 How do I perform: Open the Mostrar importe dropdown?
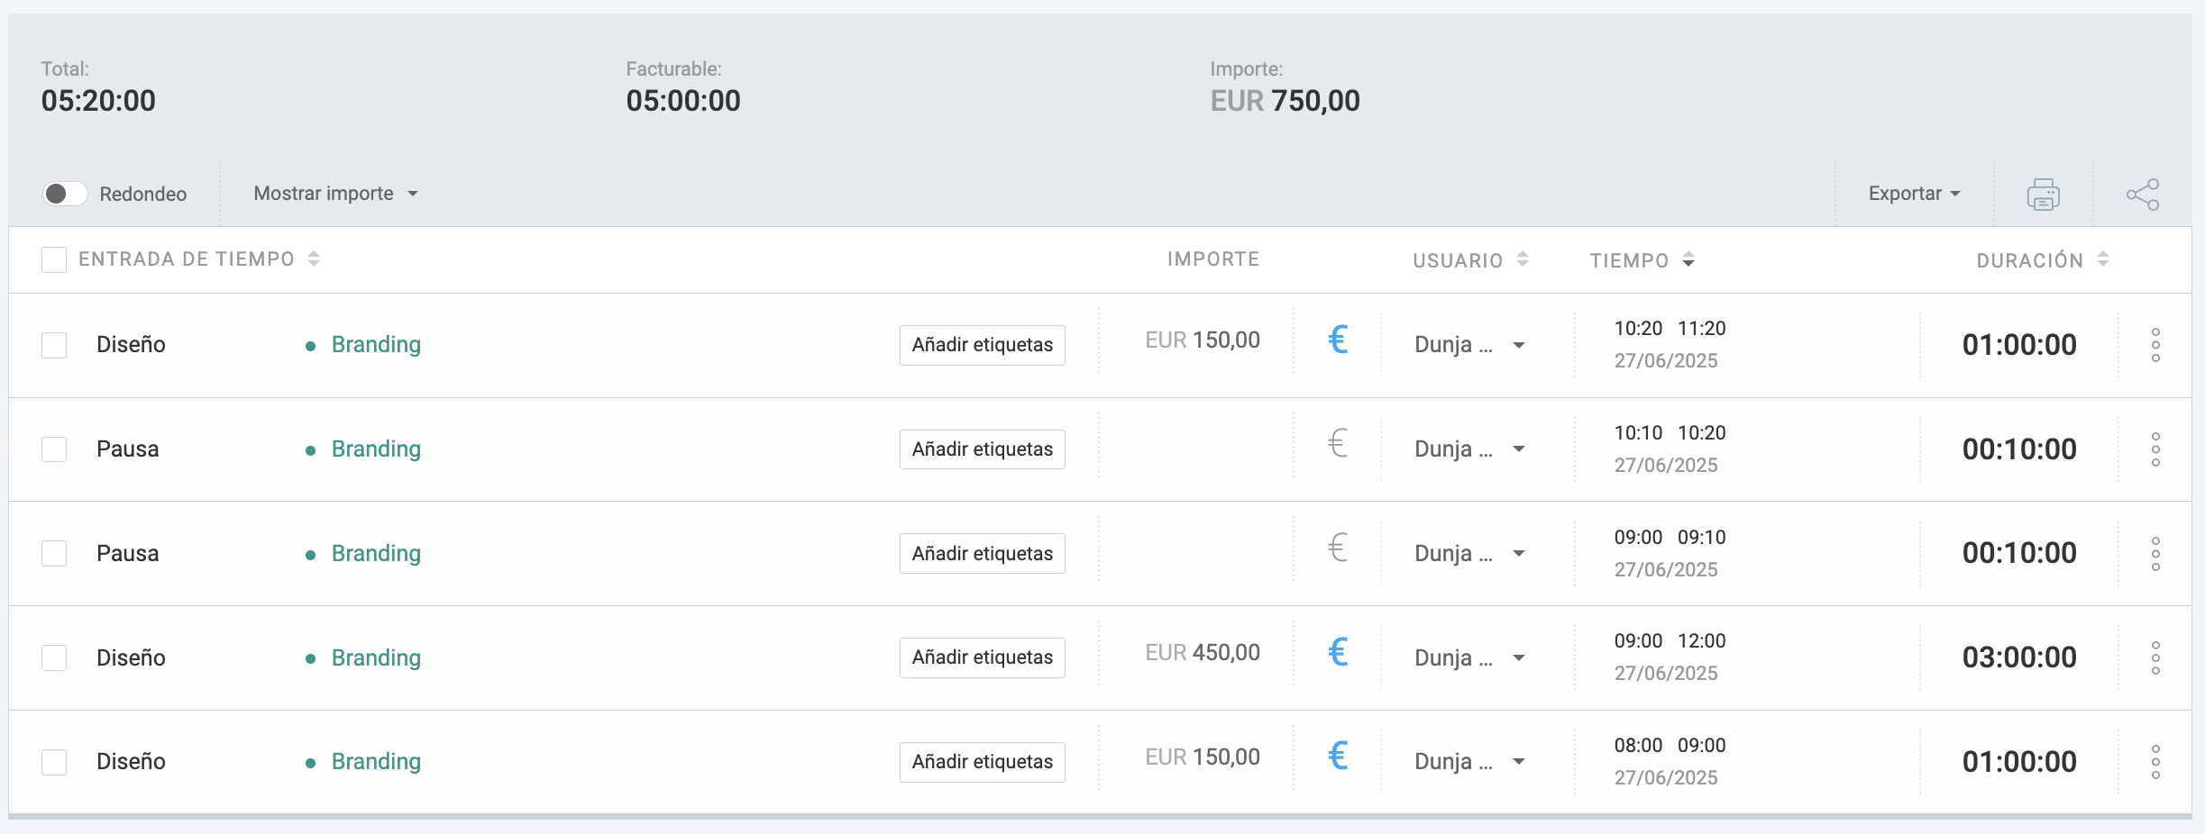[x=335, y=194]
